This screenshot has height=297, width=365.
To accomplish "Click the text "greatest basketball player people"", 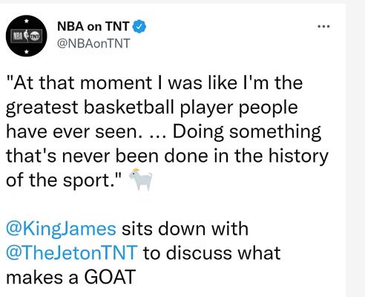I will click(152, 108).
